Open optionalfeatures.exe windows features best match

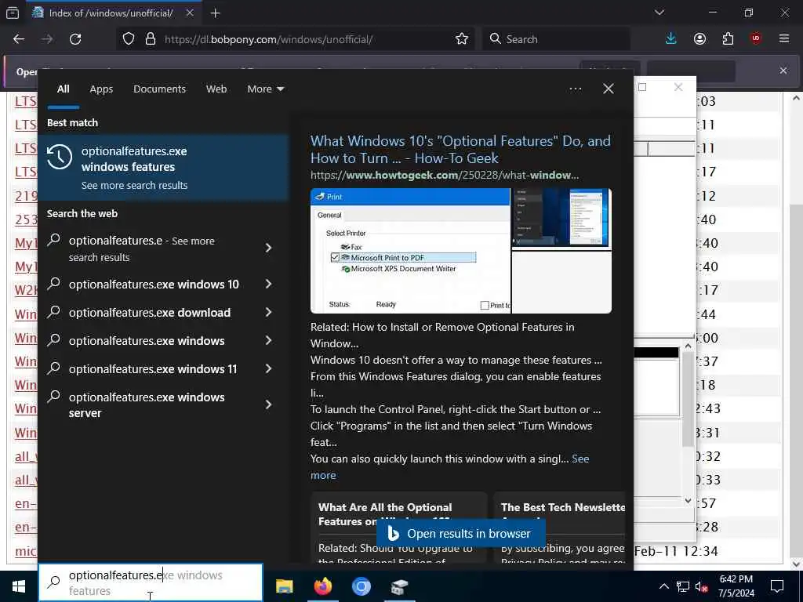click(x=164, y=168)
